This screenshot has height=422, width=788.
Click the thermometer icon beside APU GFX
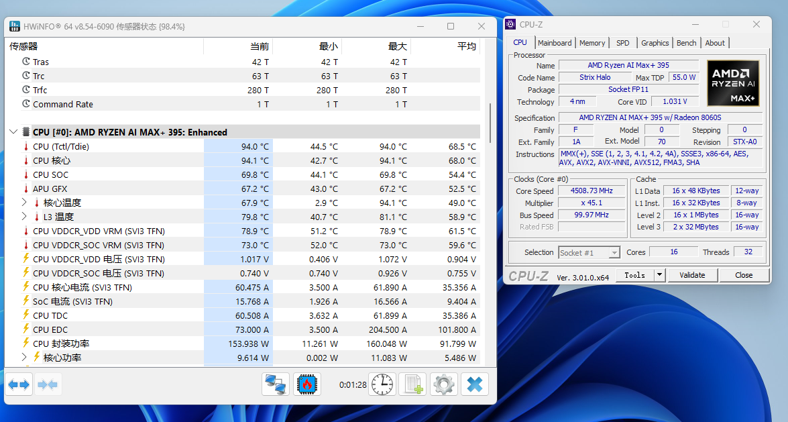26,189
